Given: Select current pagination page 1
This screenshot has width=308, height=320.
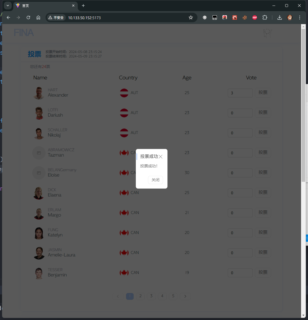Looking at the screenshot, I should point(130,296).
